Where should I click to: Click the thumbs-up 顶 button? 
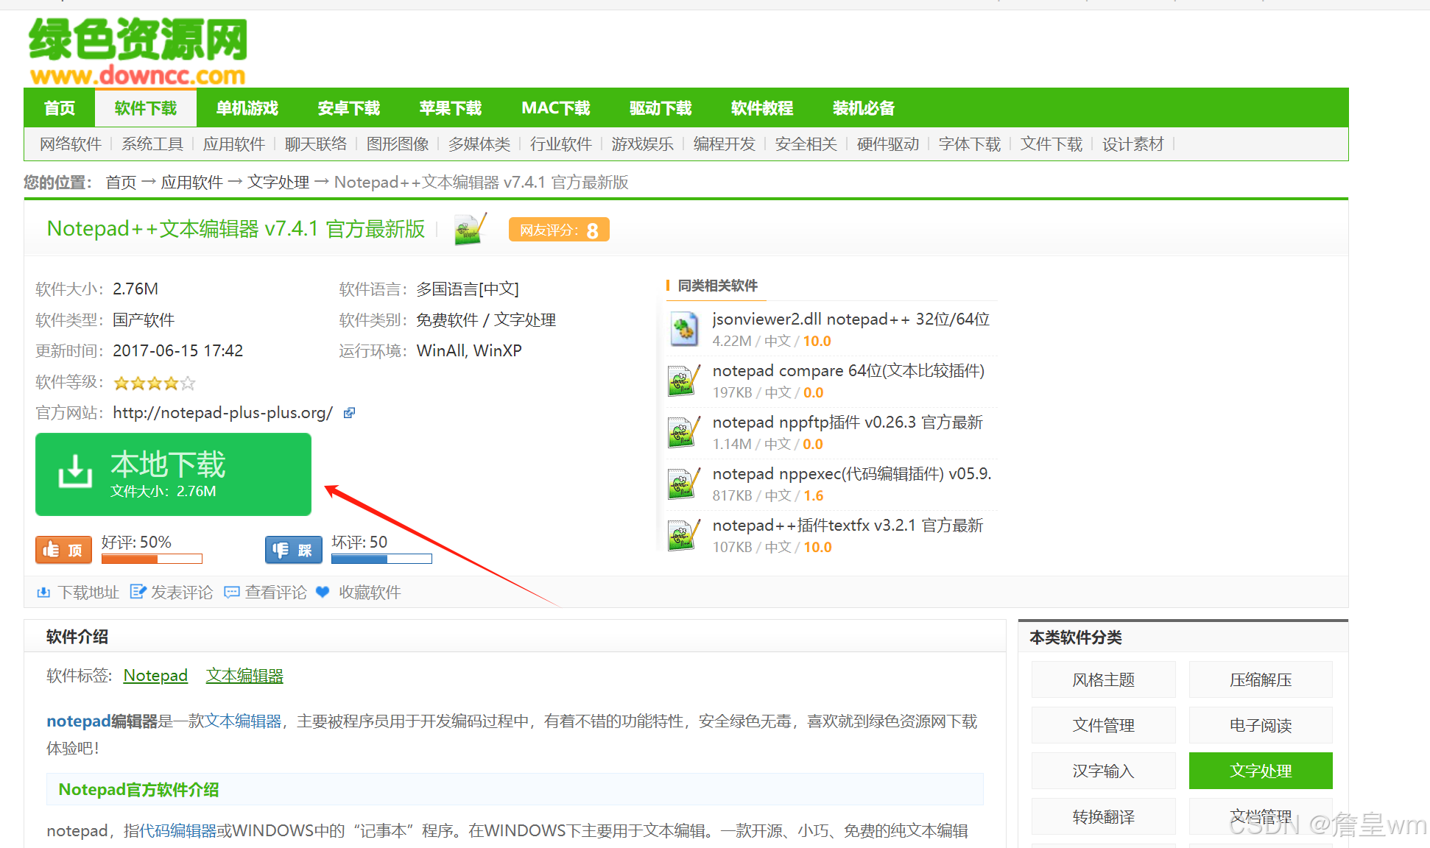coord(63,550)
